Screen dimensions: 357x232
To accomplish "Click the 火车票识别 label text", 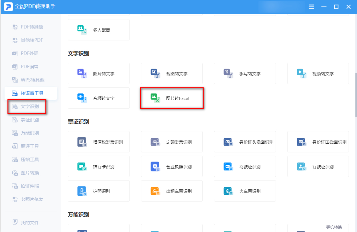I will (250, 191).
